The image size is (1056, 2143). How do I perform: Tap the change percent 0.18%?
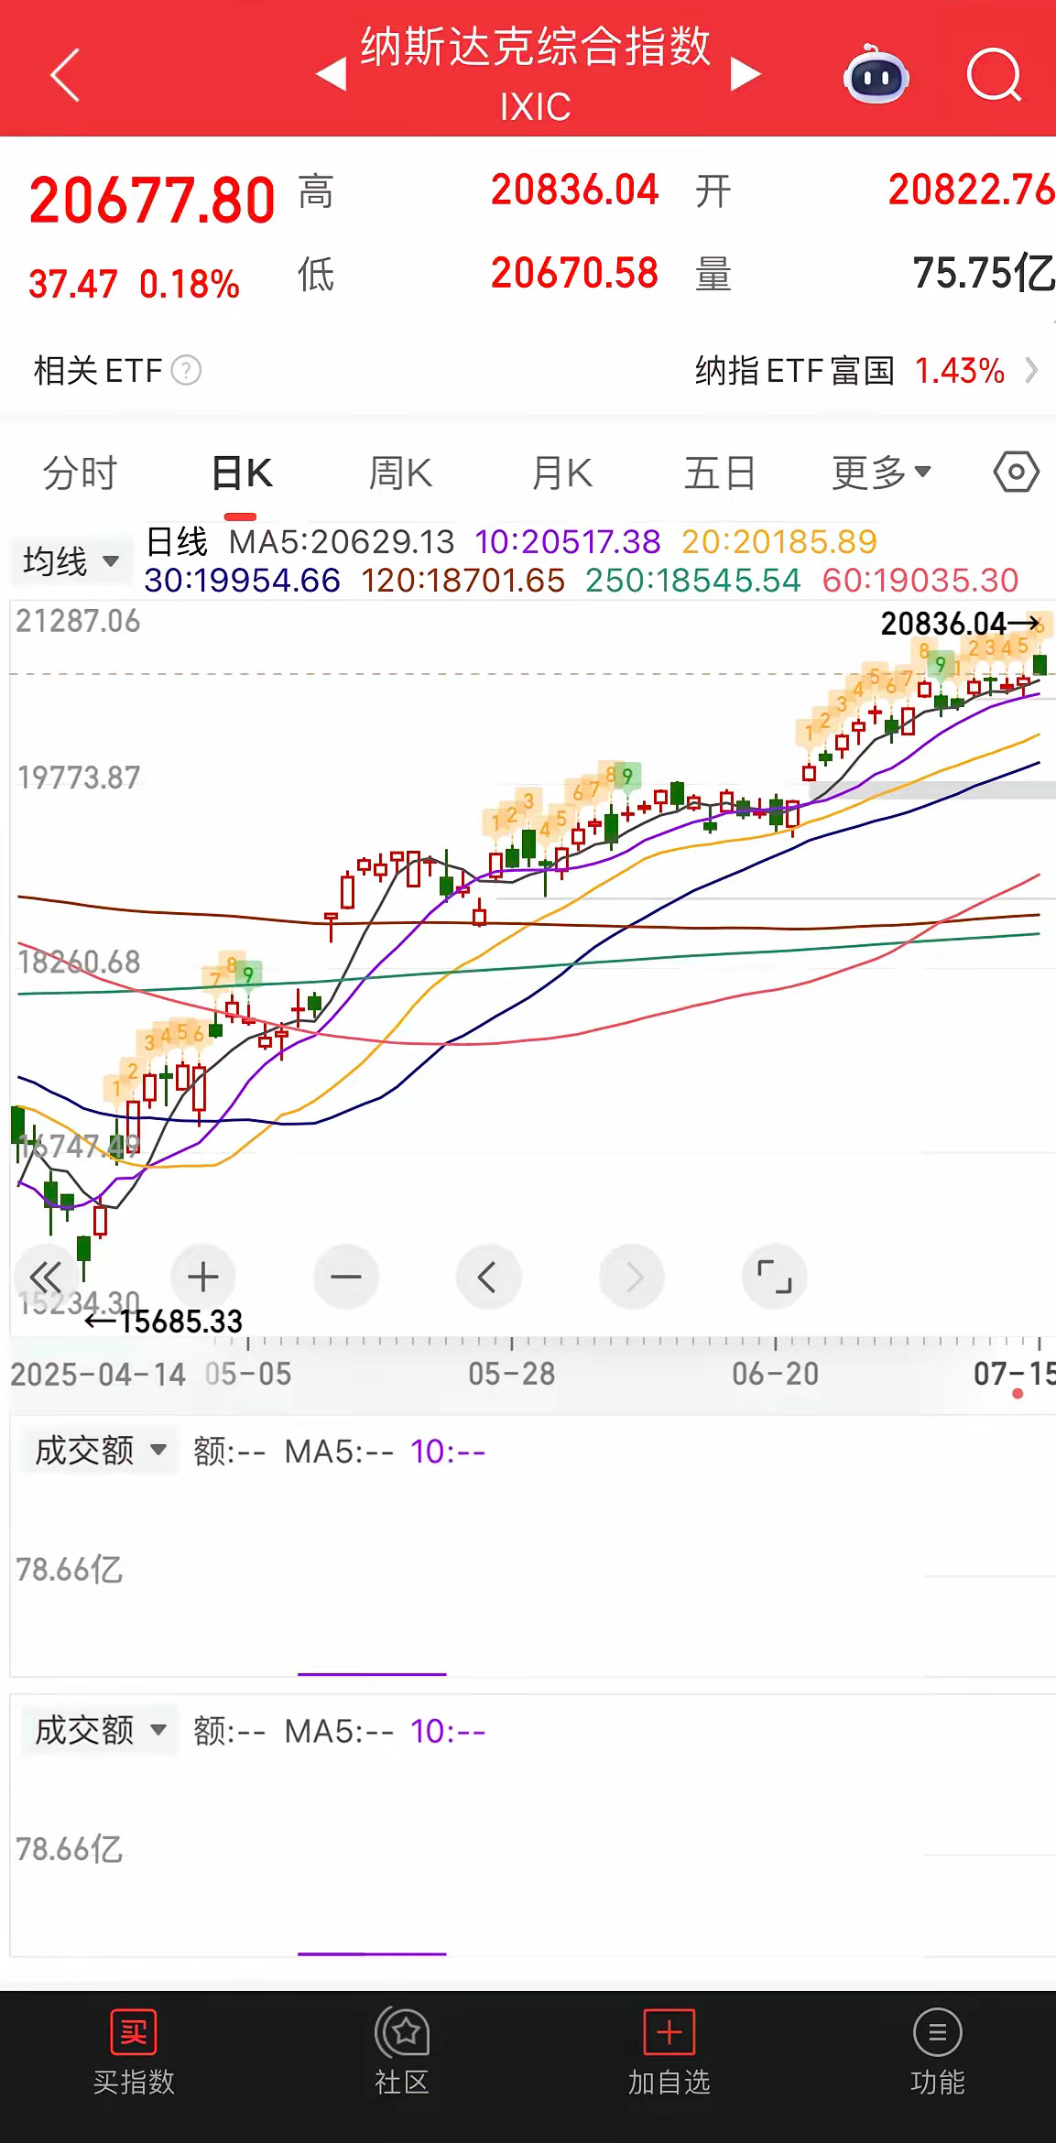pos(190,285)
